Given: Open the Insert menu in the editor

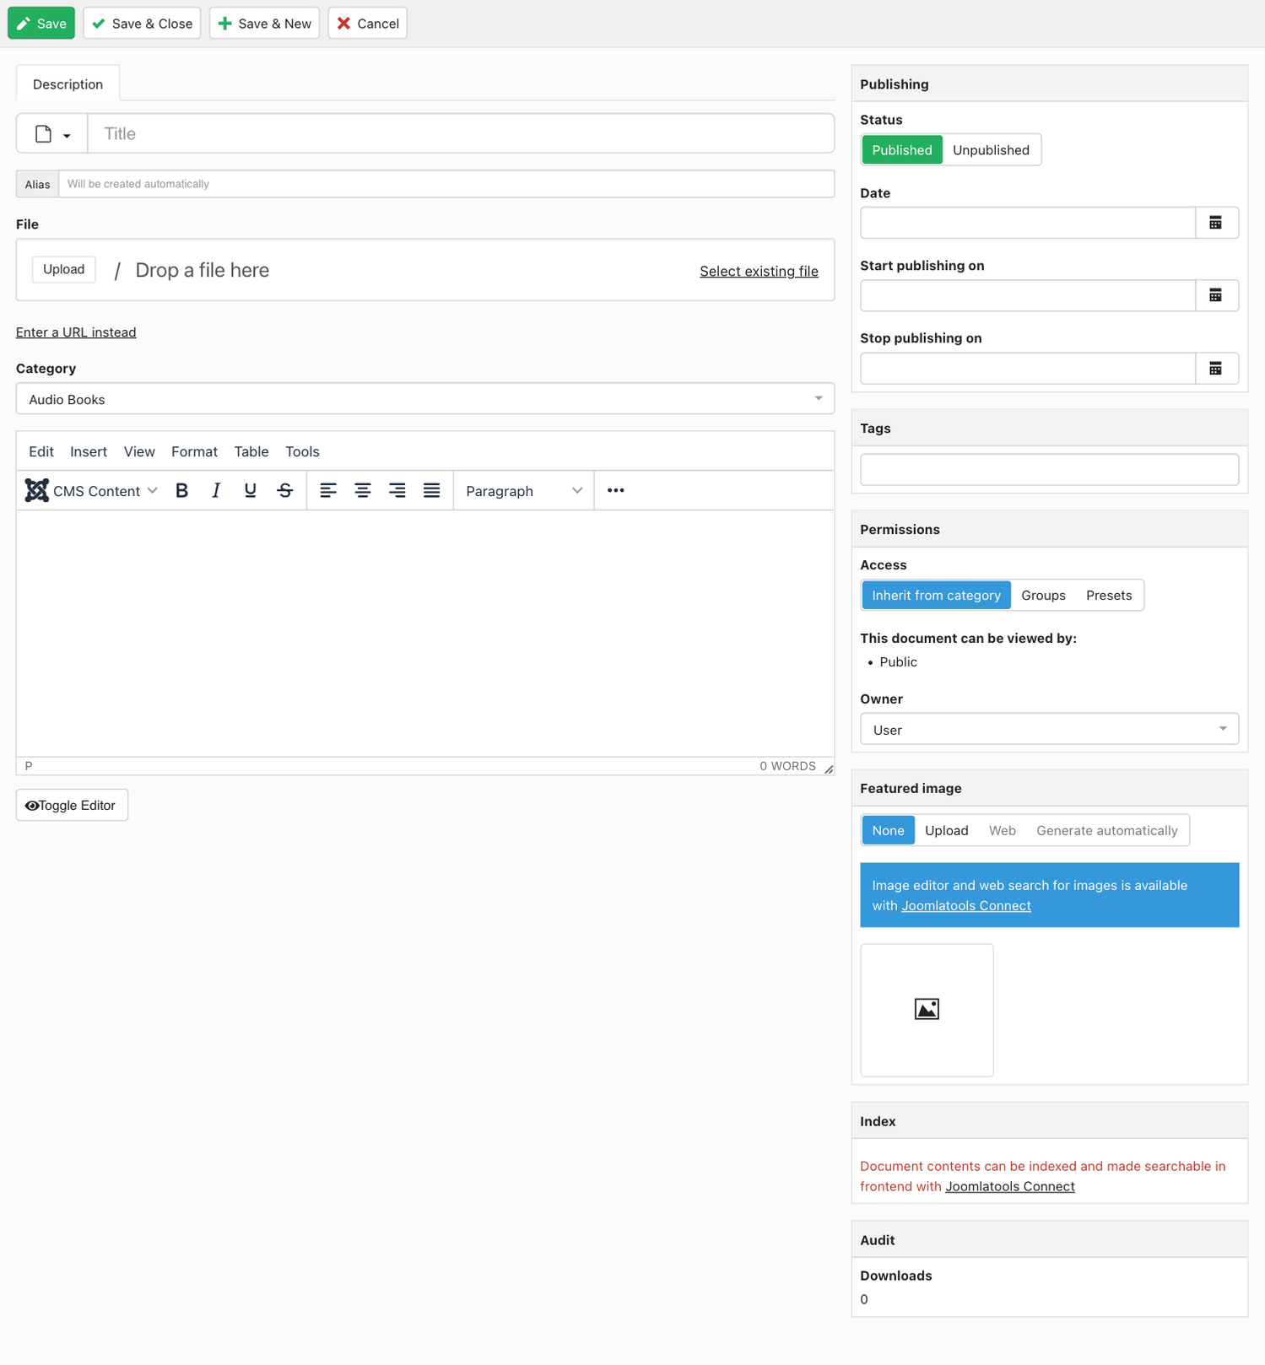Looking at the screenshot, I should coord(89,452).
